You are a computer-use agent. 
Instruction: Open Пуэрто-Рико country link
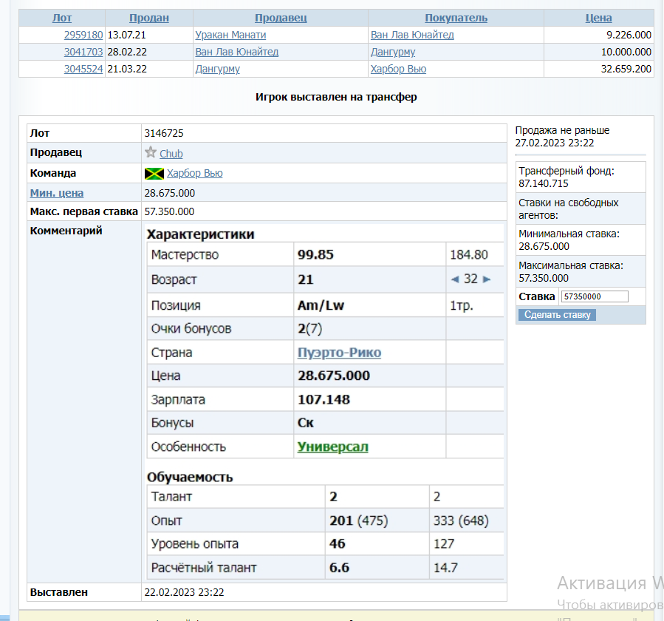coord(339,353)
